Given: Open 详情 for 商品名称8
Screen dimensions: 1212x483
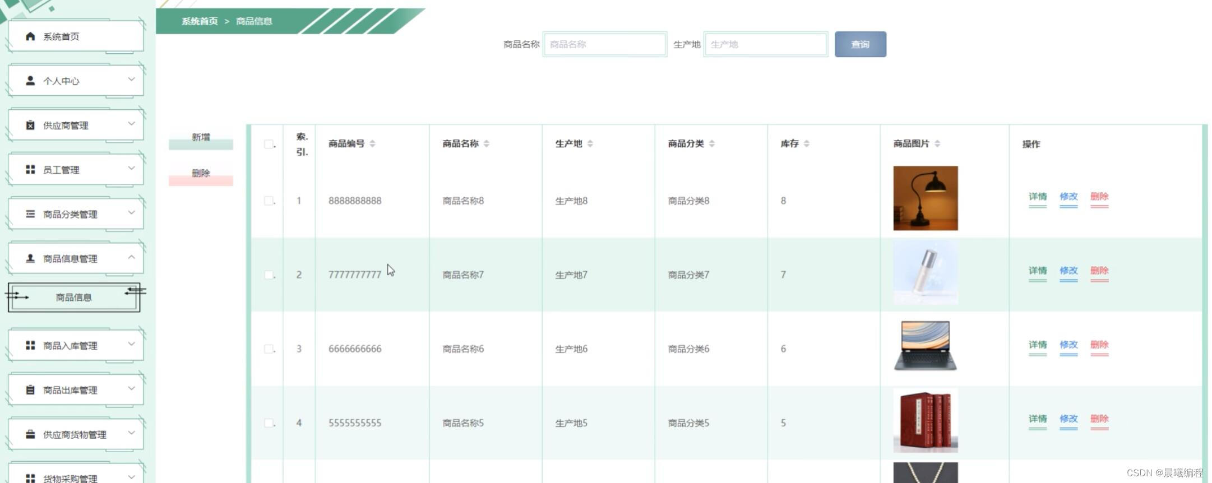Looking at the screenshot, I should click(1038, 197).
